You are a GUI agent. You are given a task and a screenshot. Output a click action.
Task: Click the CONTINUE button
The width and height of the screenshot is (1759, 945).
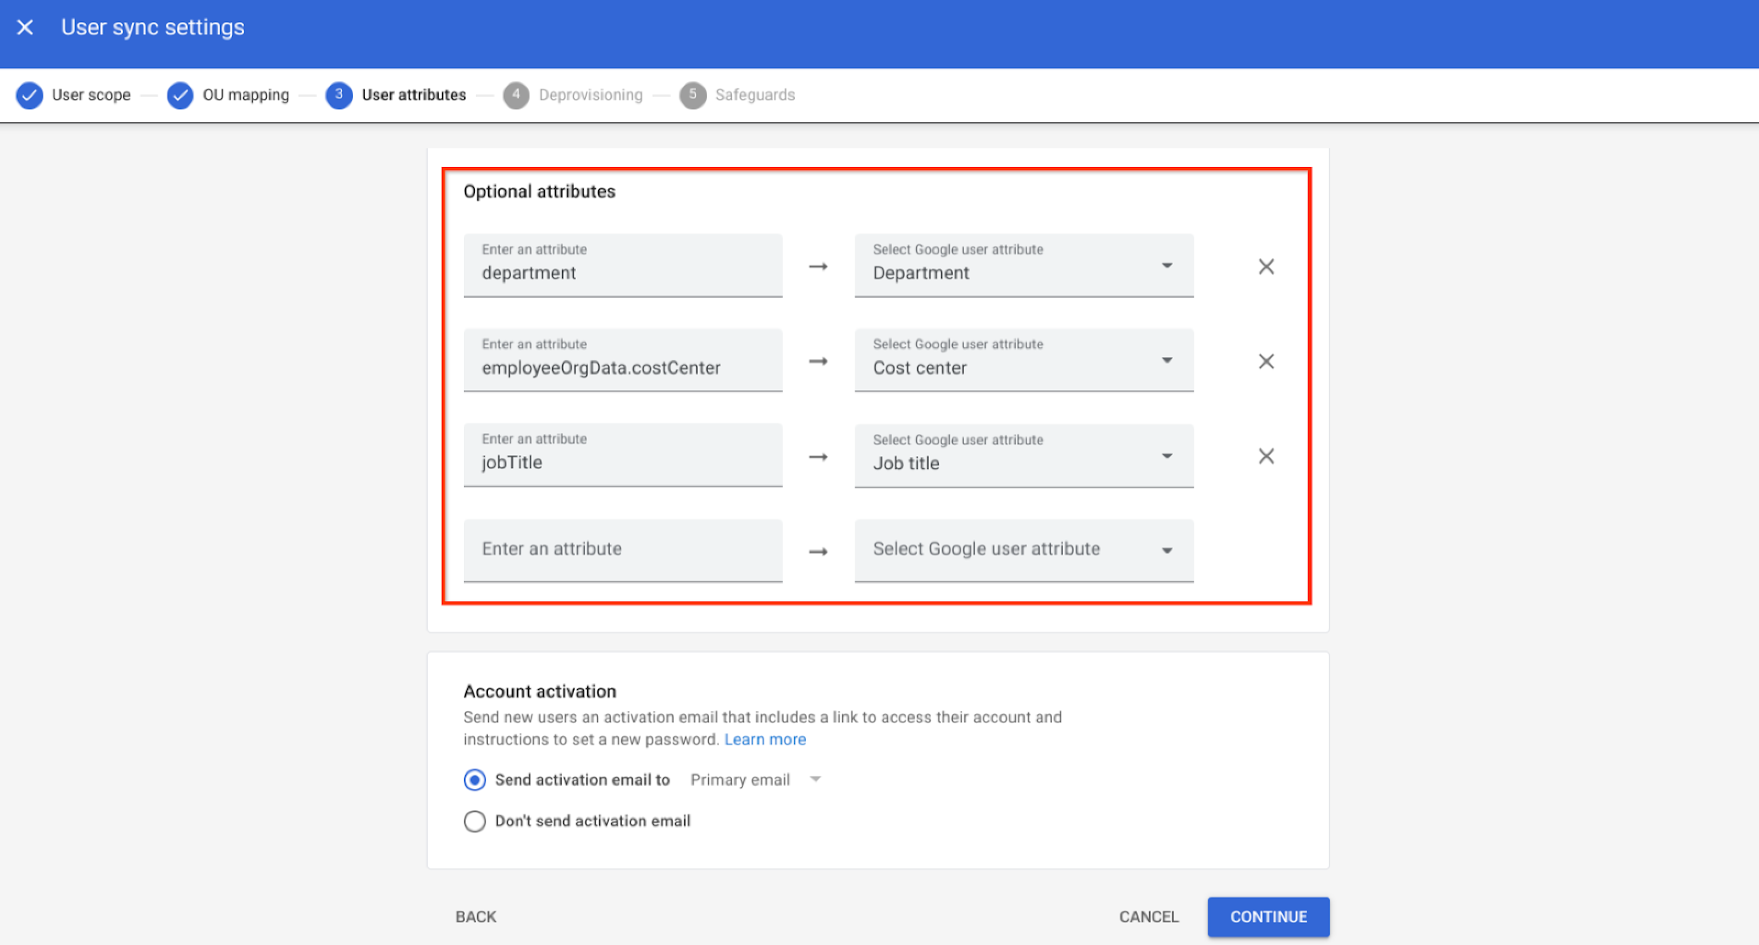[1268, 916]
